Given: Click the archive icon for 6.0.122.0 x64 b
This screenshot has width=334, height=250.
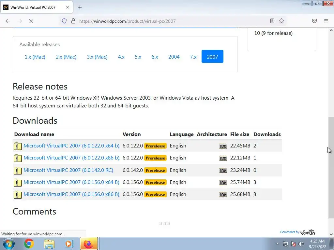Looking at the screenshot, I should click(18, 146).
